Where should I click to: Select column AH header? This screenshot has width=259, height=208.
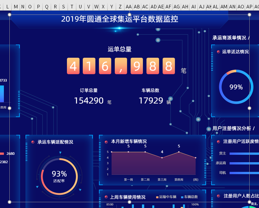click(x=185, y=7)
